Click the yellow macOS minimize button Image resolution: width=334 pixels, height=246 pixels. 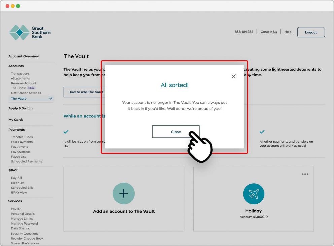13,6
